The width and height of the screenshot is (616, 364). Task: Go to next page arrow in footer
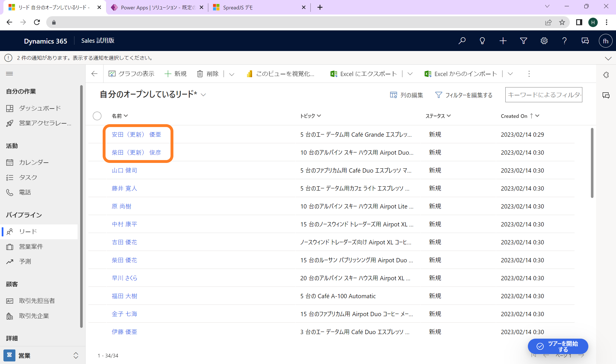tap(581, 355)
